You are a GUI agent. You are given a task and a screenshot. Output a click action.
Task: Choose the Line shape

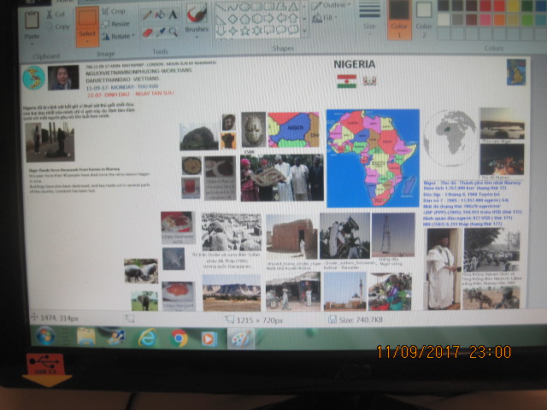(221, 8)
